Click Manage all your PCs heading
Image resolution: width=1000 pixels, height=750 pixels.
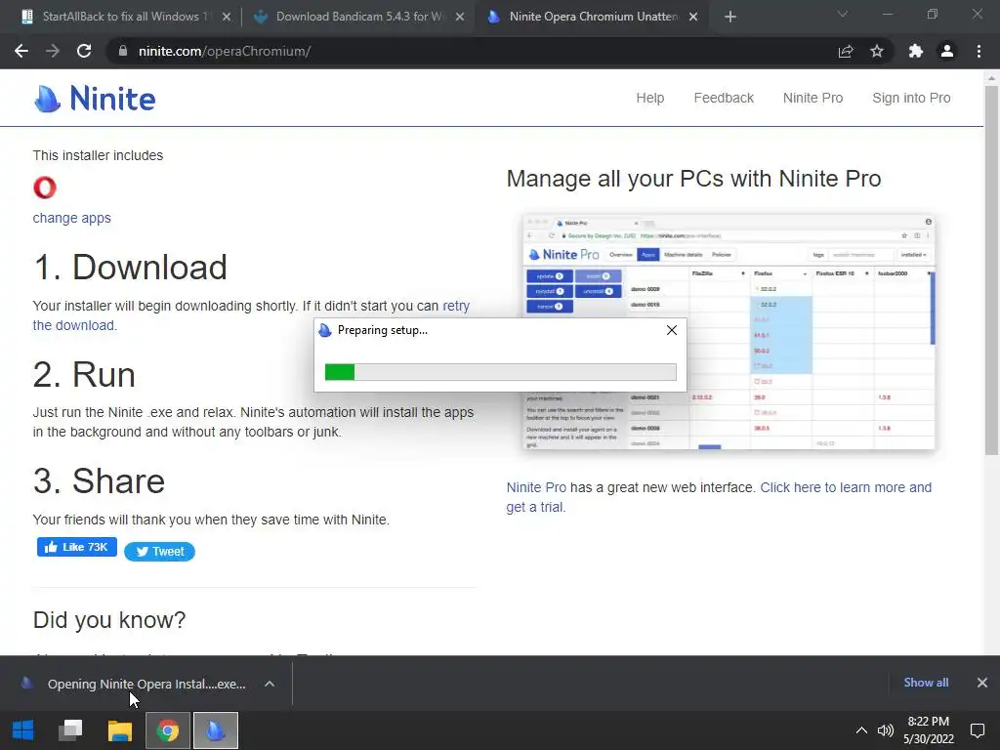click(x=694, y=179)
